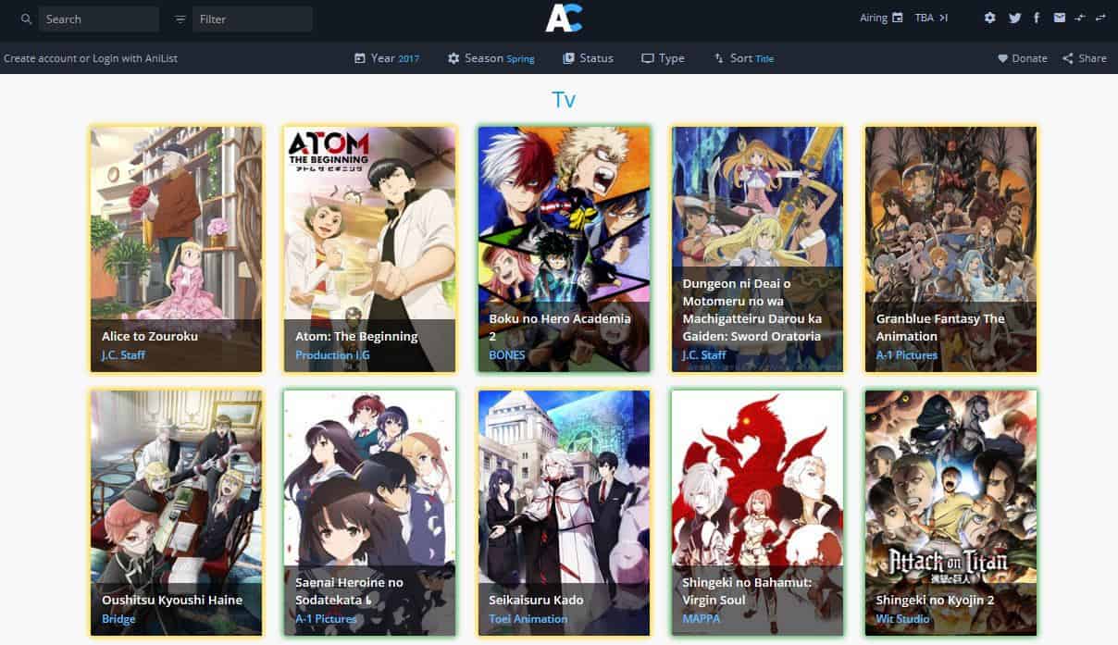Click Create account or Login with AniList
The image size is (1118, 645).
pyautogui.click(x=91, y=58)
